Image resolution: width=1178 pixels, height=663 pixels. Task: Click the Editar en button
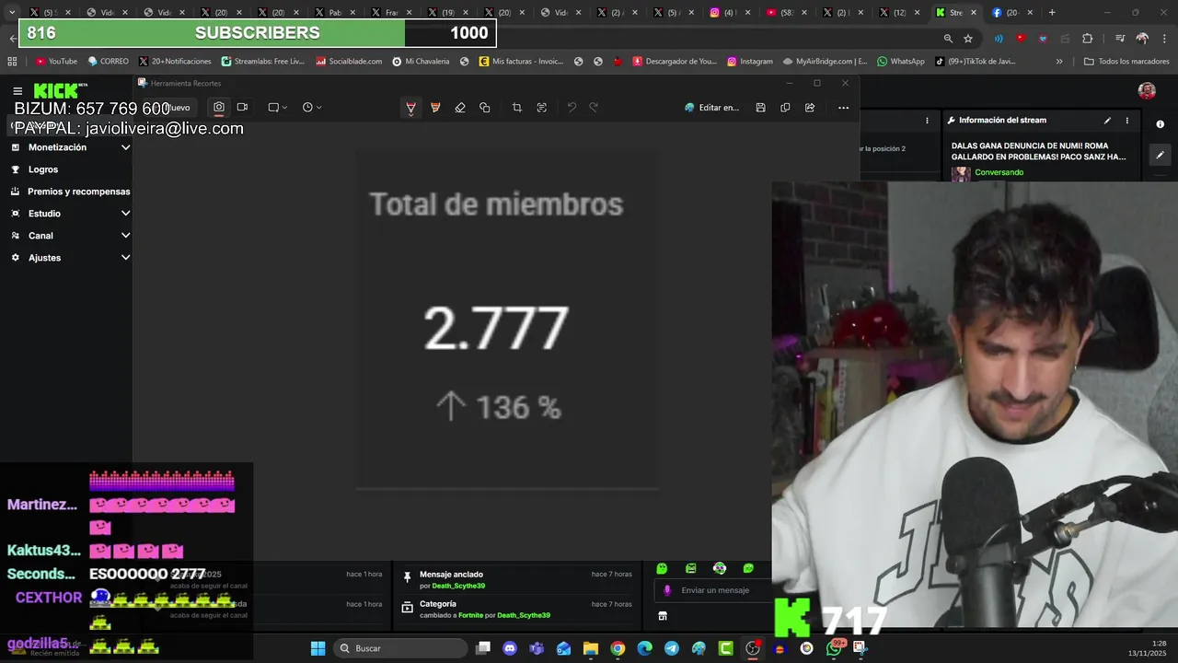(x=712, y=108)
